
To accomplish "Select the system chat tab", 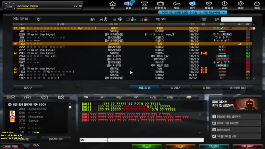I will [x=153, y=97].
